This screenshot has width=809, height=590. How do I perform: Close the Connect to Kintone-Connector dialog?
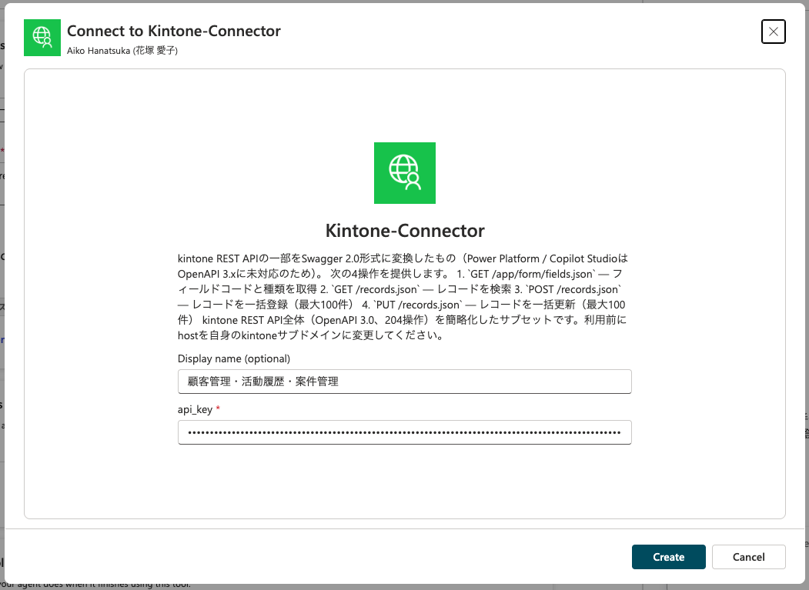[x=773, y=32]
